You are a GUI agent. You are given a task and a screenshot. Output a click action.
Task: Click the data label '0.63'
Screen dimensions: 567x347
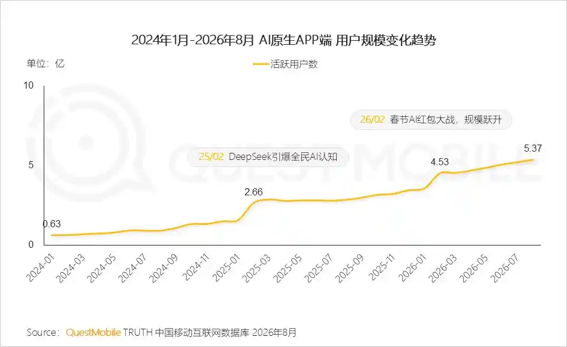[x=52, y=224]
